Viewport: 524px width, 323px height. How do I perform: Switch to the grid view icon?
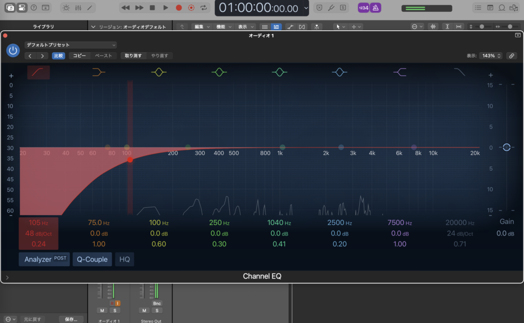(x=265, y=27)
